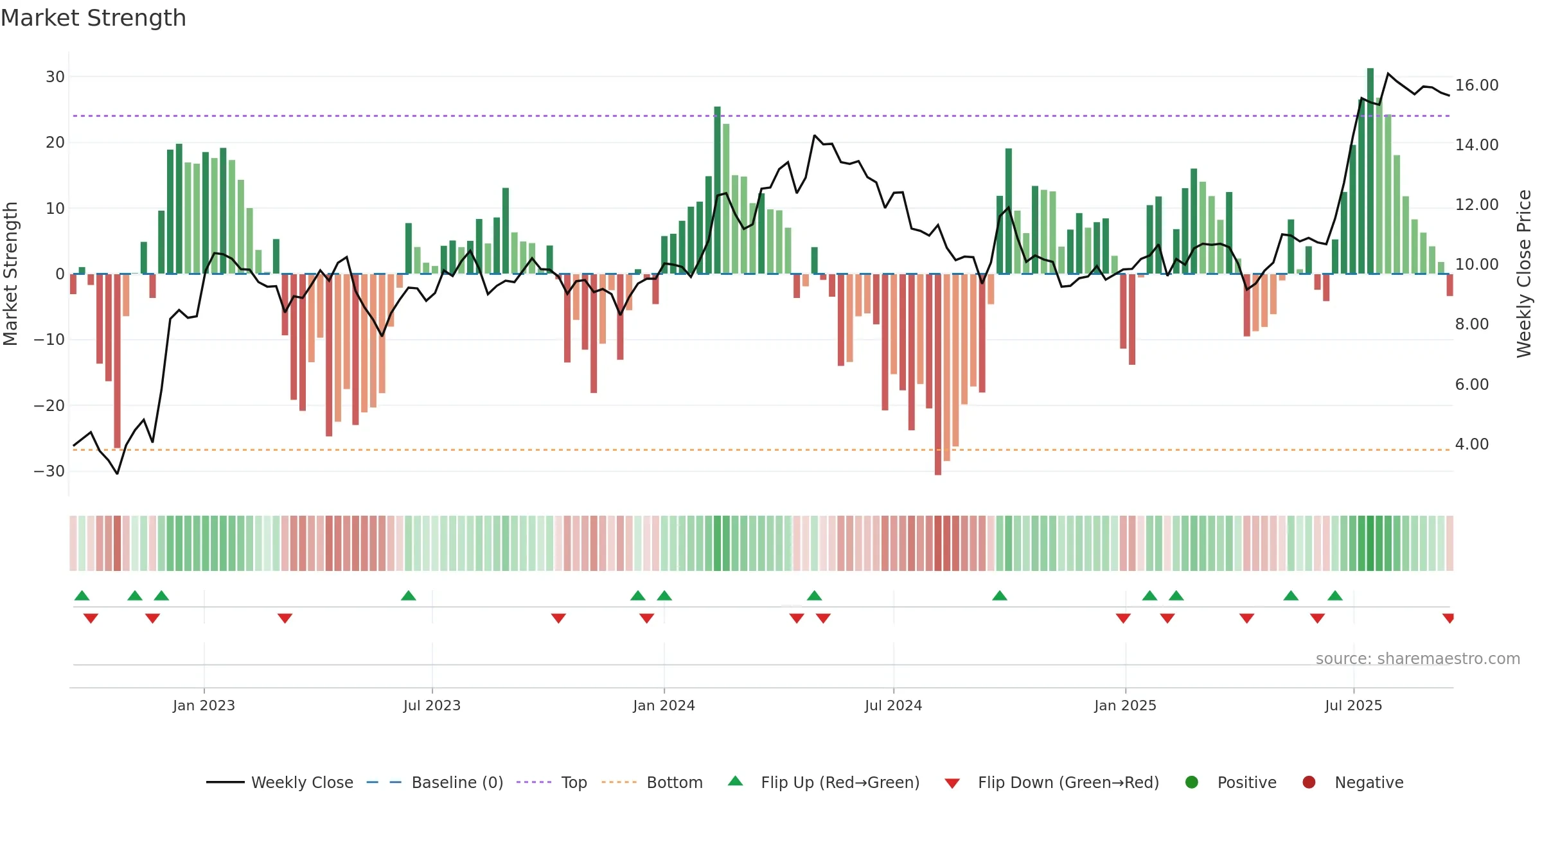The width and height of the screenshot is (1542, 867).
Task: Select the rightmost red Flip Down marker
Action: 1448,618
